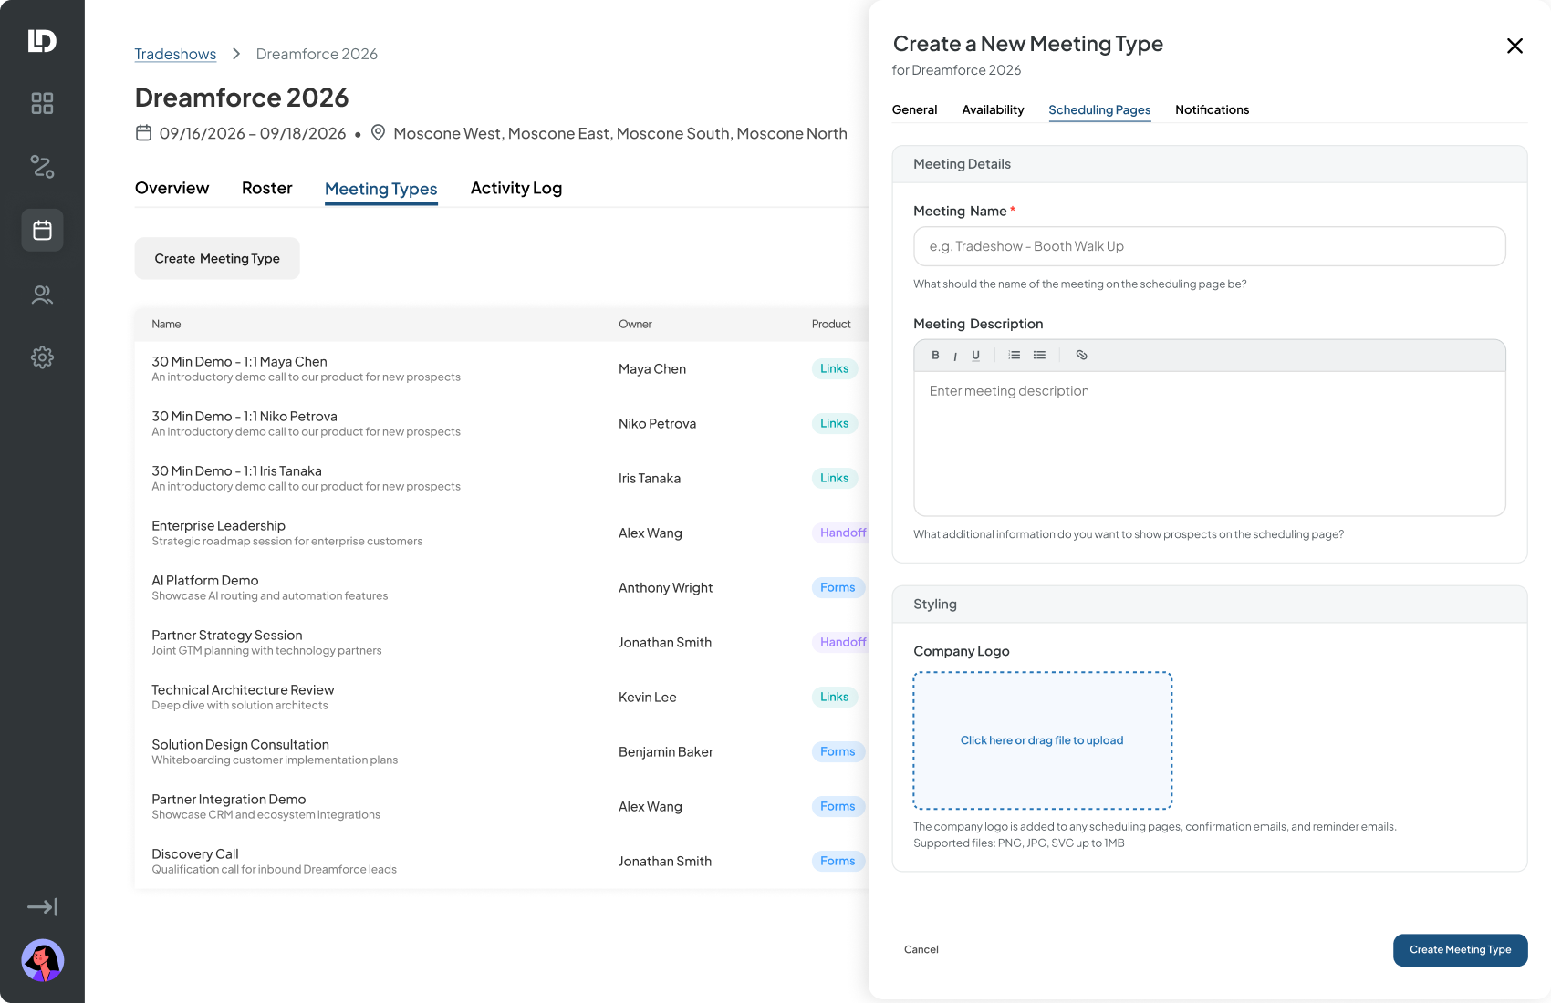Screen dimensions: 1551x1003
Task: Cancel the new meeting type panel
Action: pyautogui.click(x=921, y=949)
